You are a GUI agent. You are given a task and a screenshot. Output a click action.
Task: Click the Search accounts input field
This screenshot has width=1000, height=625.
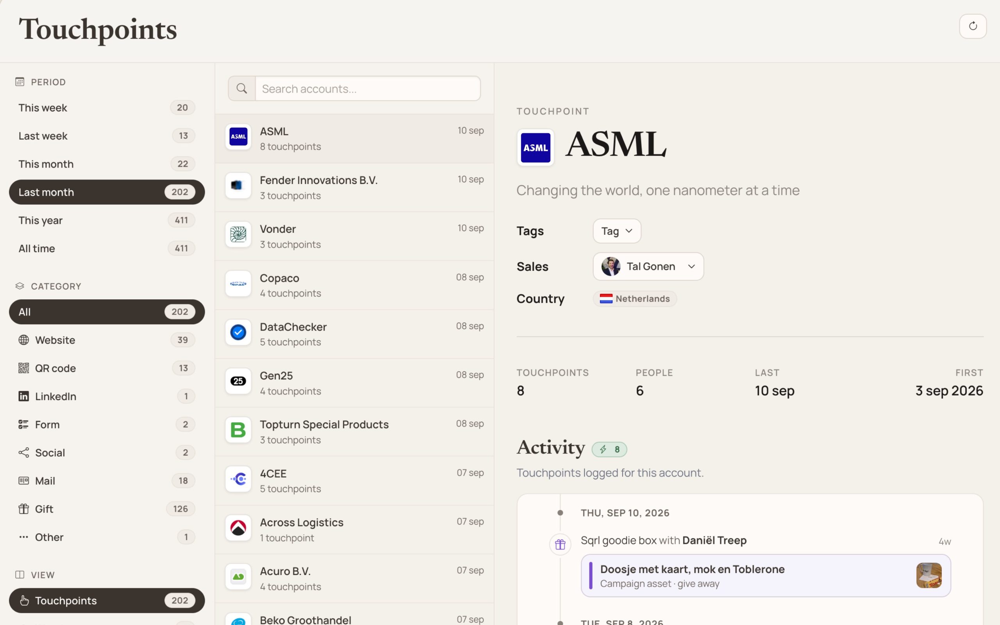click(x=368, y=88)
